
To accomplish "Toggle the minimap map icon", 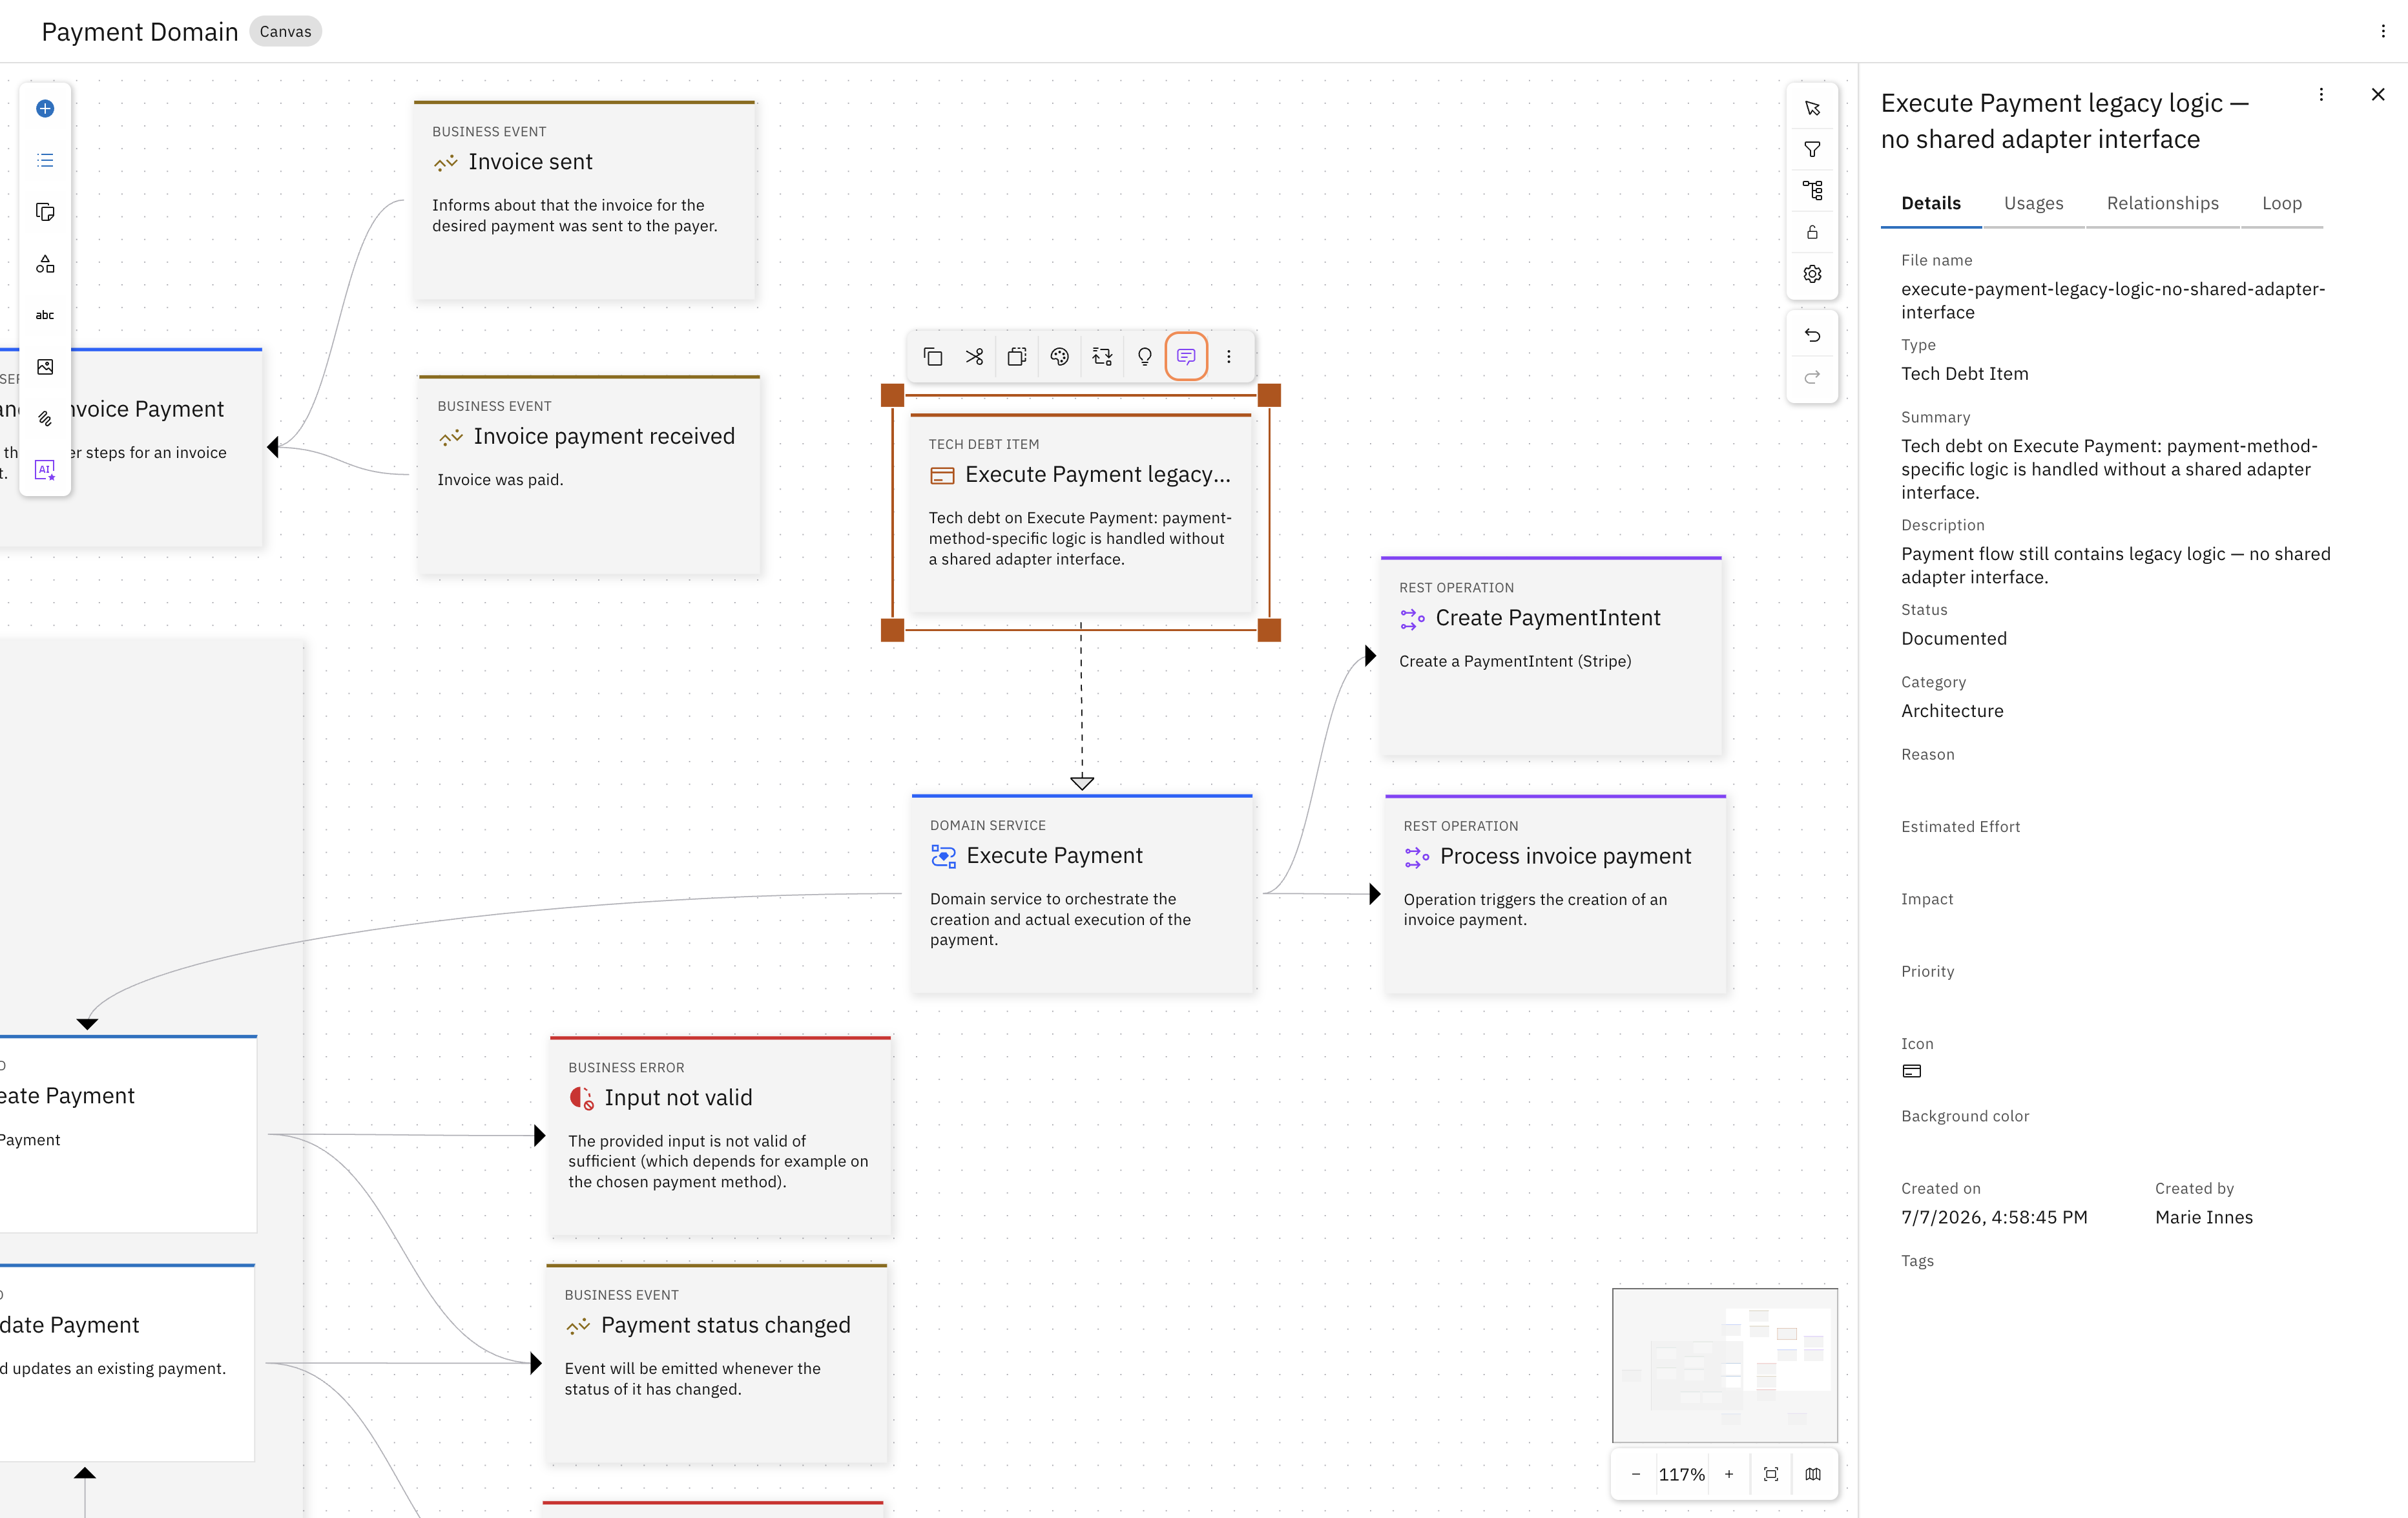I will pyautogui.click(x=1813, y=1474).
